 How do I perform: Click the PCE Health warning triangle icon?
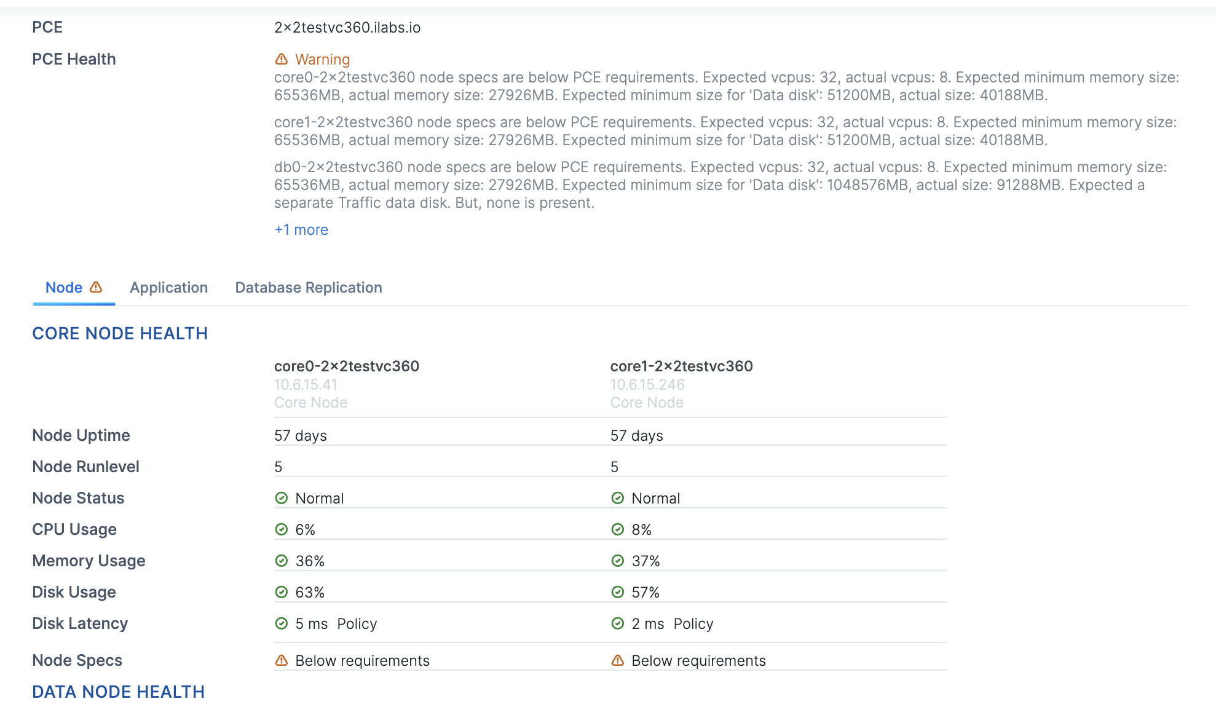[x=281, y=59]
